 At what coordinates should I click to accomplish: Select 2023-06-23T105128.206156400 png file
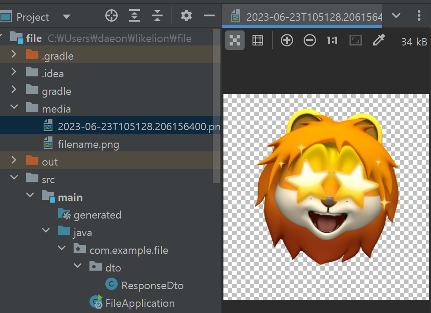click(x=110, y=125)
